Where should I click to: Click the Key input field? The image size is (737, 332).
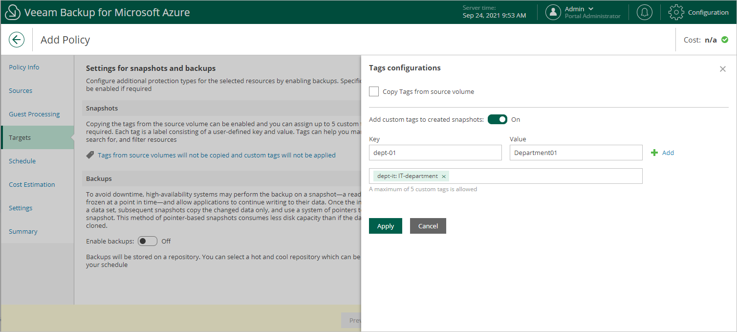(435, 153)
